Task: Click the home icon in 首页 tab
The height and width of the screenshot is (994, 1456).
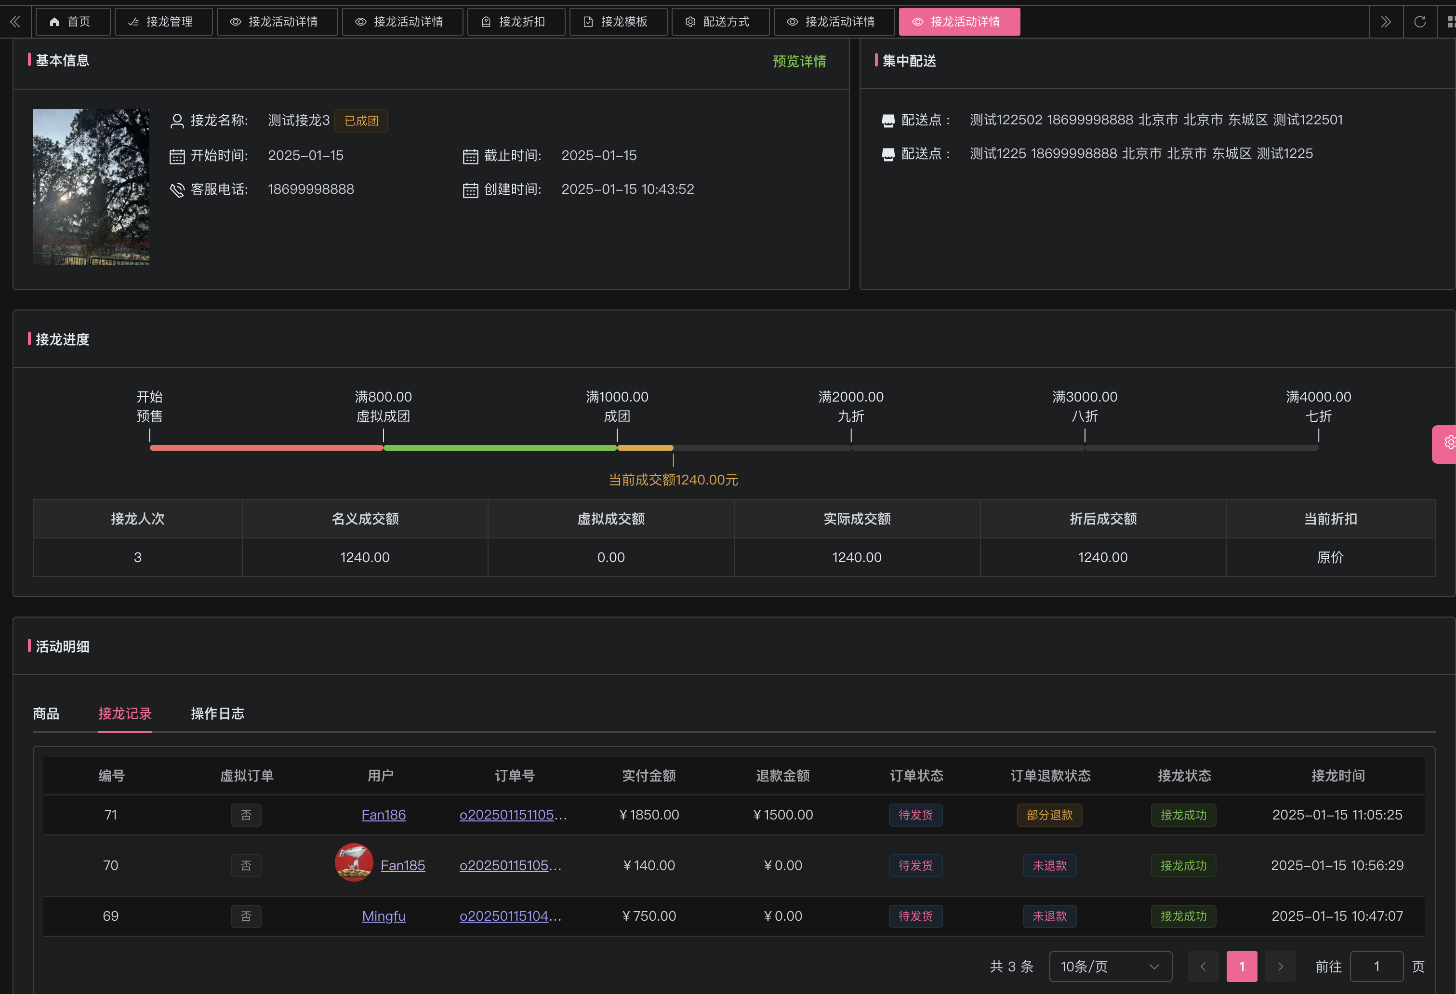Action: pyautogui.click(x=54, y=22)
